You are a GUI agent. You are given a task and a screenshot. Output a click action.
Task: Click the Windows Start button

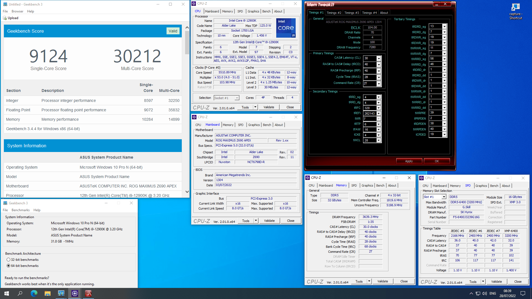click(x=7, y=293)
